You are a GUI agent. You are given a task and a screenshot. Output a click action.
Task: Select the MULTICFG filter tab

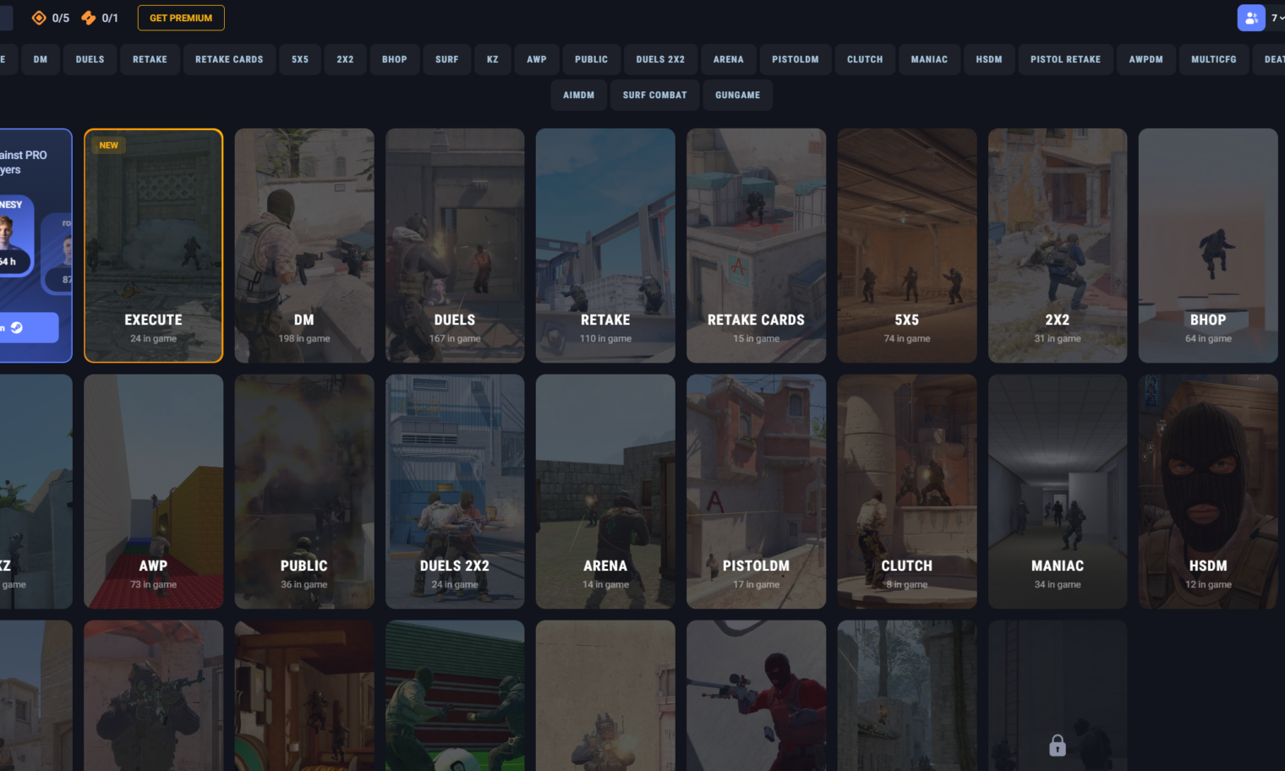click(1213, 59)
